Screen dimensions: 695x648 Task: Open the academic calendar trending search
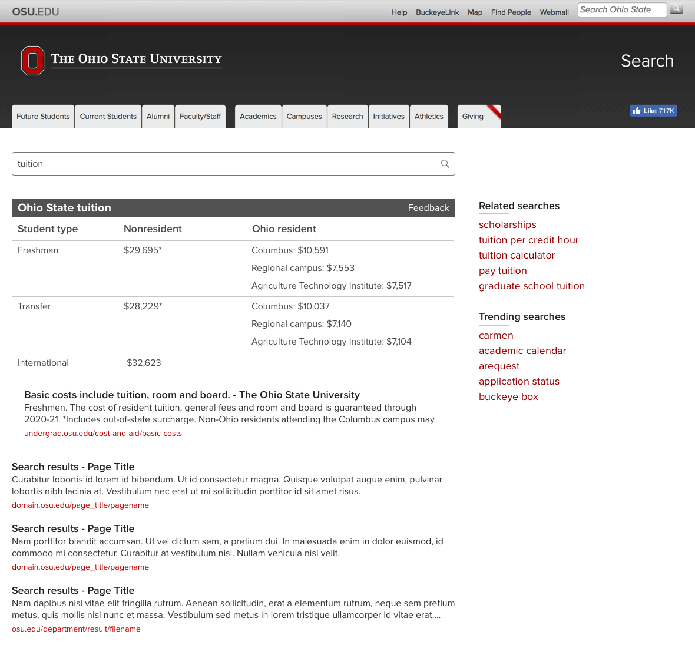pos(522,351)
